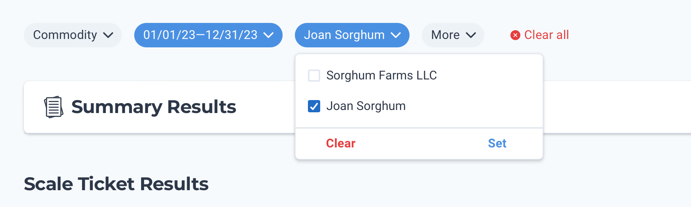The image size is (691, 207).
Task: Collapse the Joan Sorghum filter dropdown
Action: 344,35
